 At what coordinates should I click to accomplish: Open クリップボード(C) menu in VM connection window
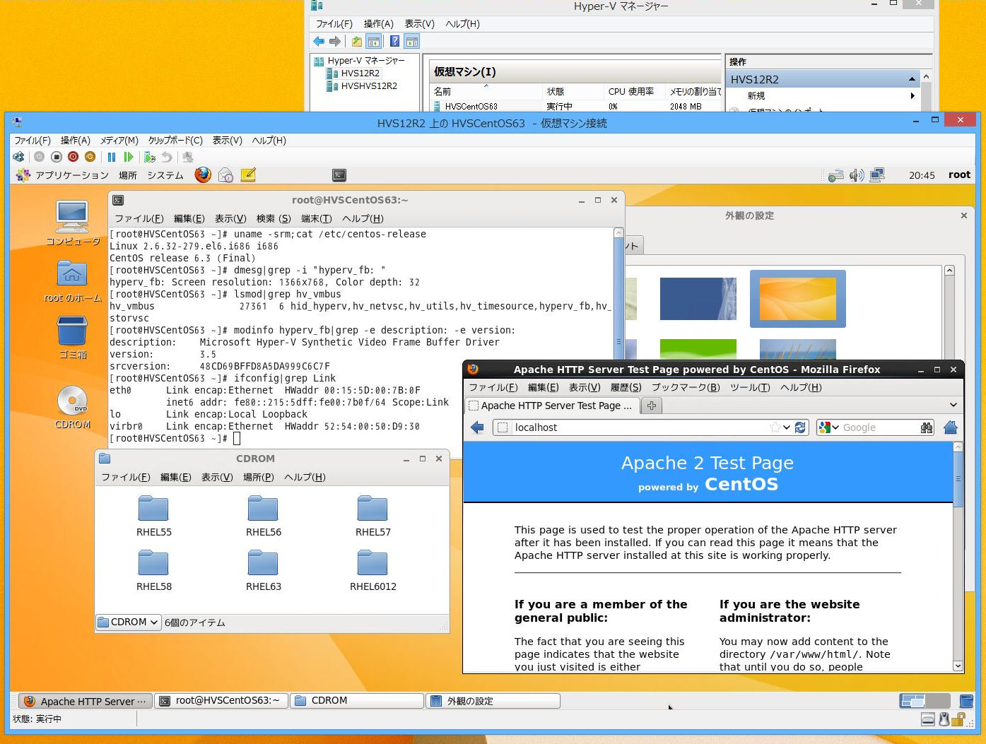[175, 141]
